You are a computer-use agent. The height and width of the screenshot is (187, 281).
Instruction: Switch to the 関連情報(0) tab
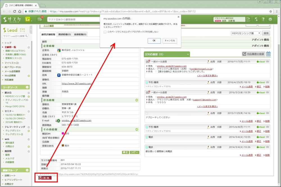(x=65, y=34)
